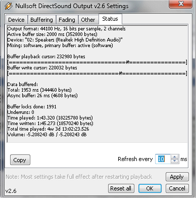Click Total time played: 4w 3d line

tap(48, 129)
